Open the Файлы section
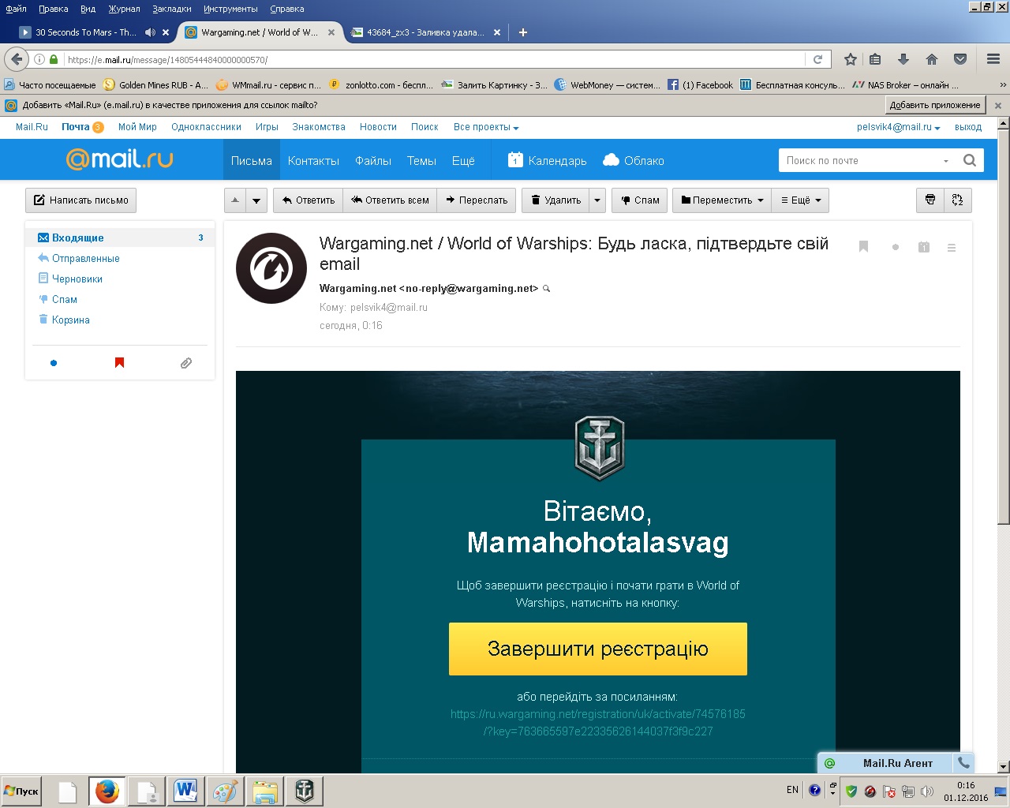Image resolution: width=1010 pixels, height=808 pixels. coord(373,160)
